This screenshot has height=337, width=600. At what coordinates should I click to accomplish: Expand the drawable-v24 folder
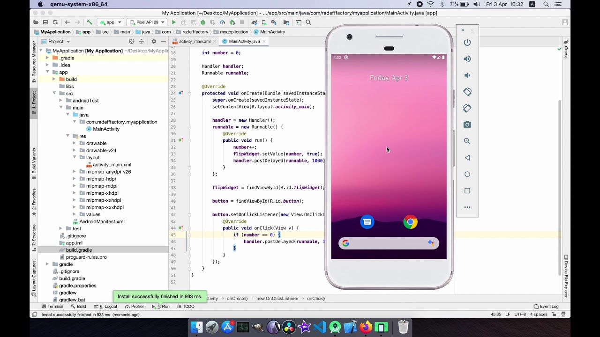(x=74, y=150)
